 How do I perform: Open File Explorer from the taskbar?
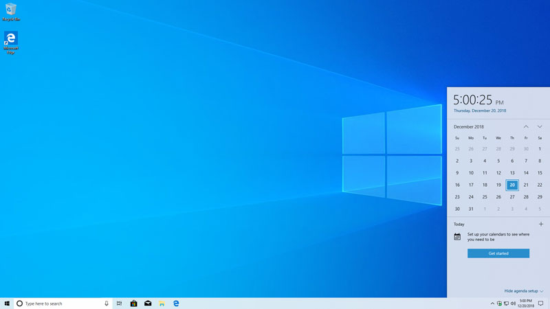(x=162, y=303)
